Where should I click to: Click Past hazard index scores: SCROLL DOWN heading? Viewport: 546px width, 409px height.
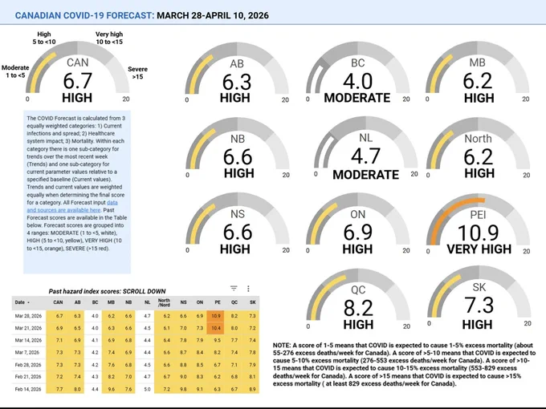coord(107,291)
